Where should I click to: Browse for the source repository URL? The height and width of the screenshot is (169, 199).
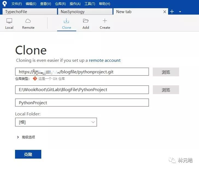[x=166, y=72]
